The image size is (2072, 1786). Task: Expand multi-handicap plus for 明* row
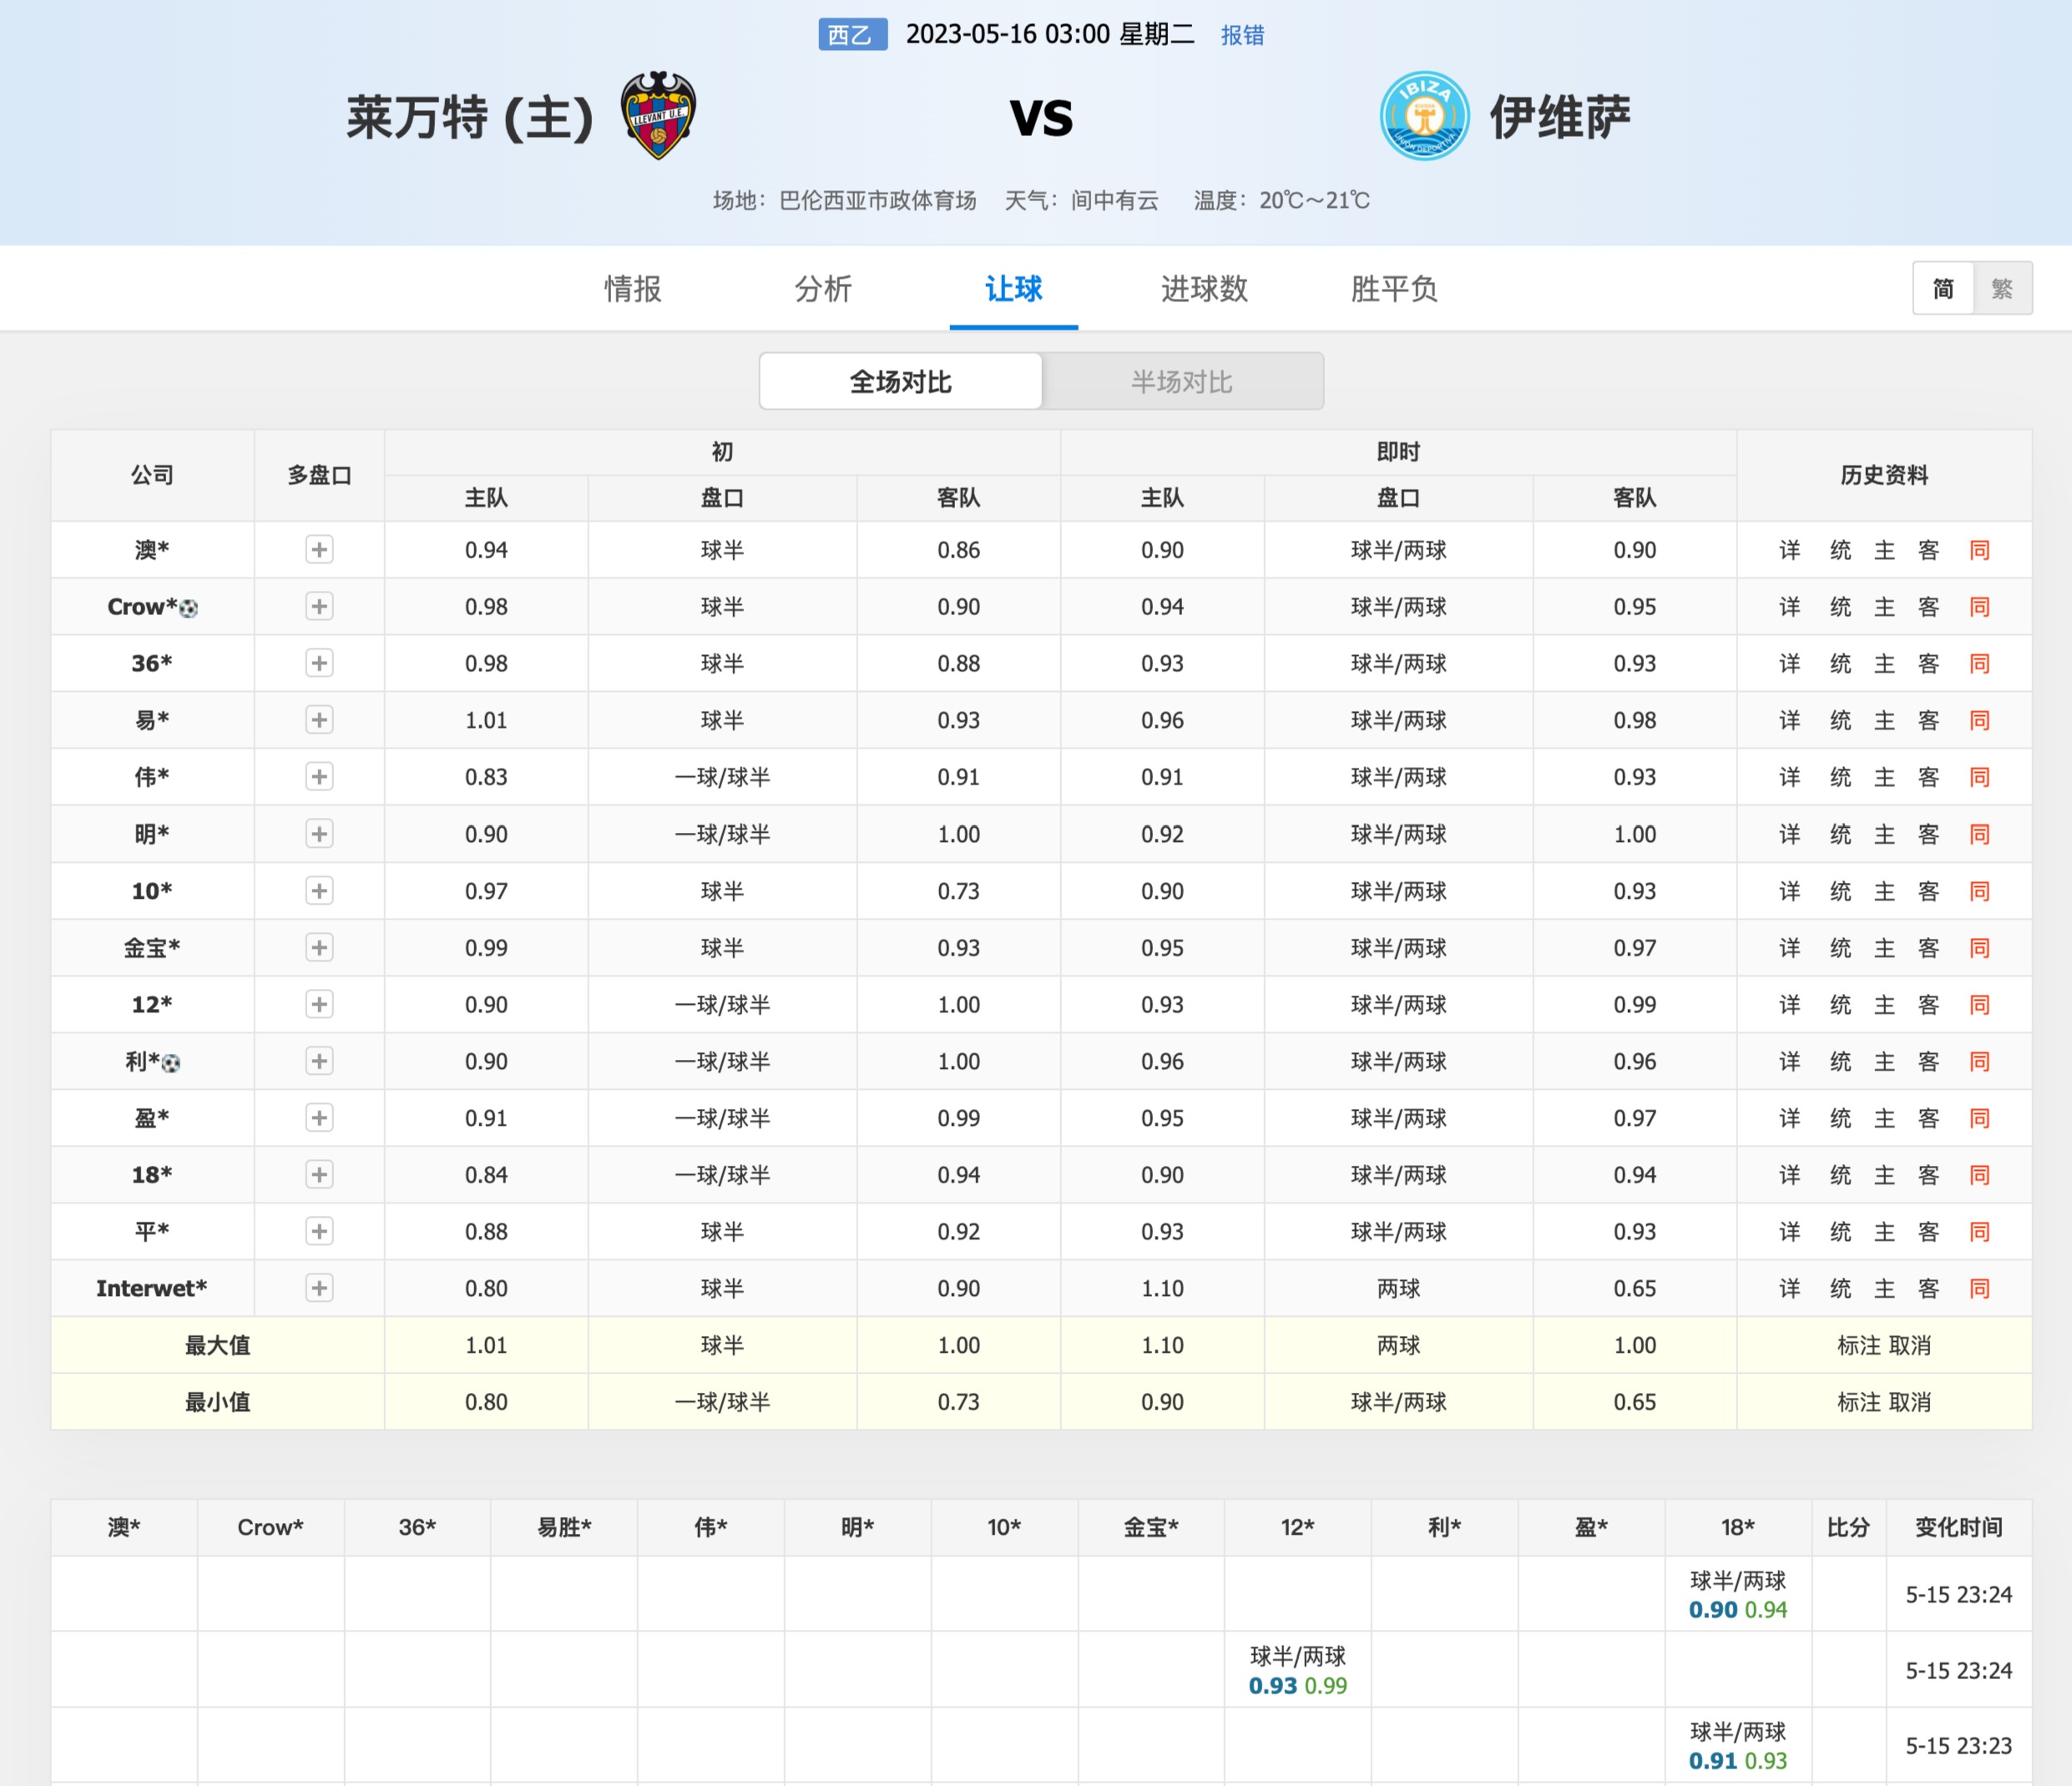click(319, 834)
